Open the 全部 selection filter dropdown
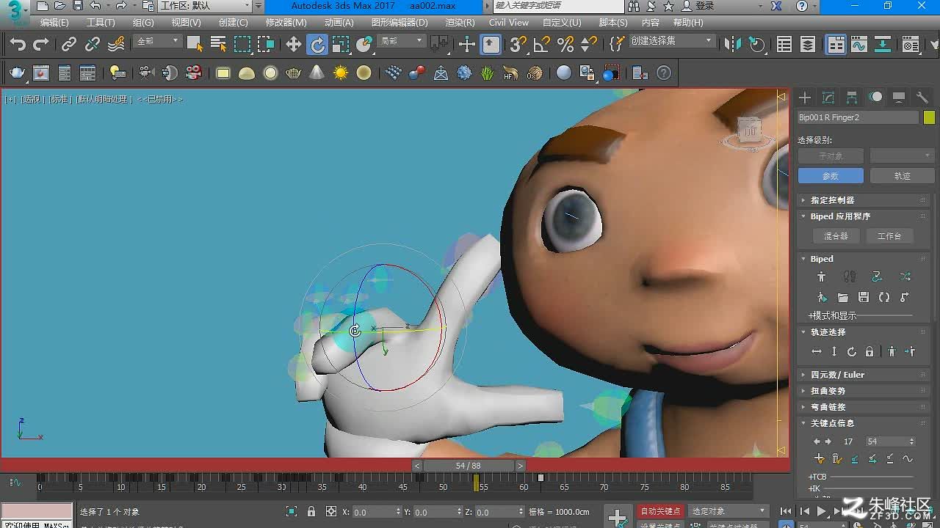This screenshot has height=528, width=940. [157, 41]
